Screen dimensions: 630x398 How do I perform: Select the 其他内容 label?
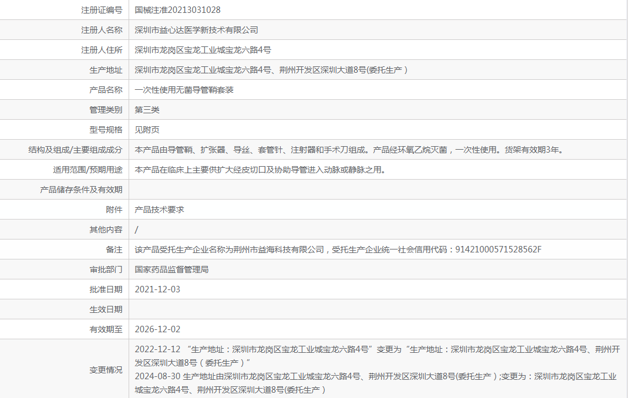106,230
